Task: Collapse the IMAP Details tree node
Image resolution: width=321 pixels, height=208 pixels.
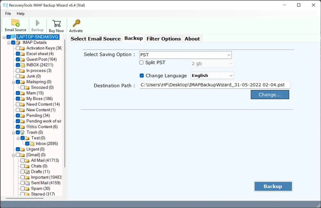Action: [x=9, y=43]
